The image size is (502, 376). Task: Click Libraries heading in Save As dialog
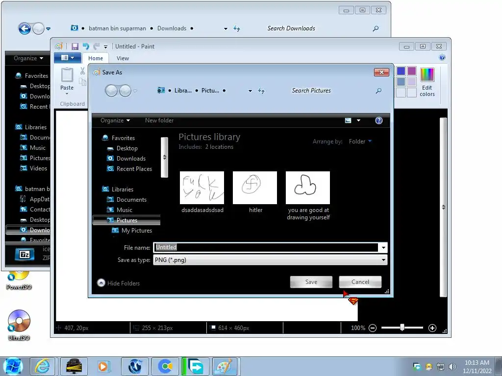click(122, 189)
